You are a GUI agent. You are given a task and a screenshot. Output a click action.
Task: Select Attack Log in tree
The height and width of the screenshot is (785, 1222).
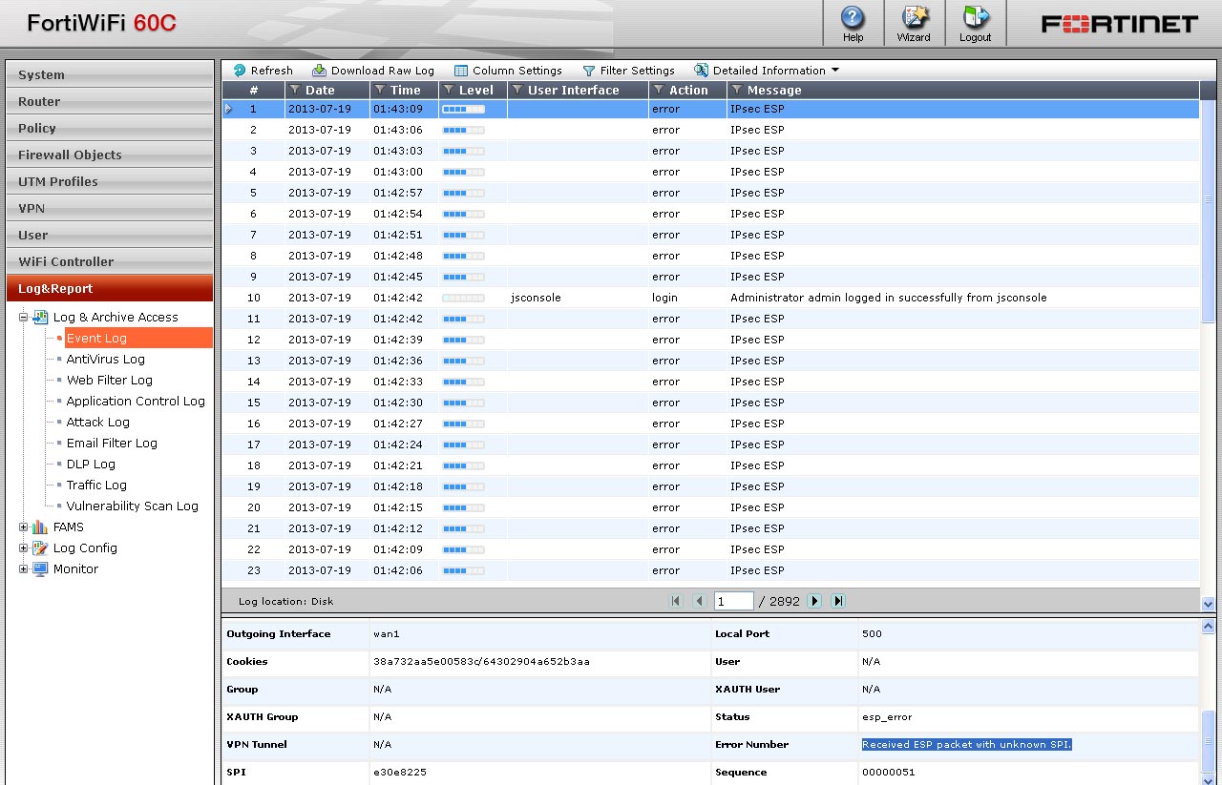pos(98,423)
